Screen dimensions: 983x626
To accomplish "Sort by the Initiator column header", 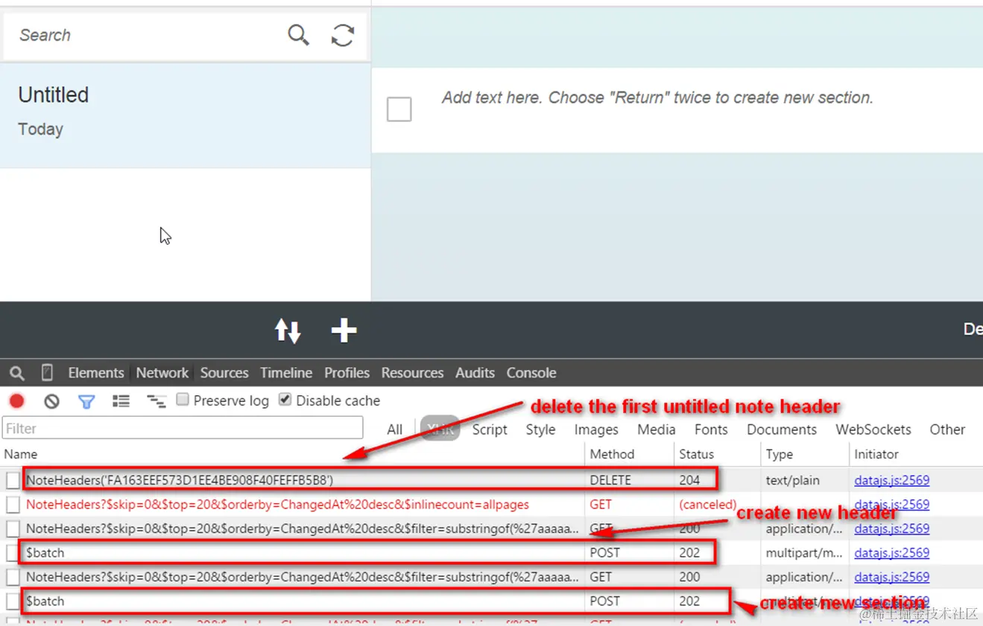I will (x=916, y=454).
